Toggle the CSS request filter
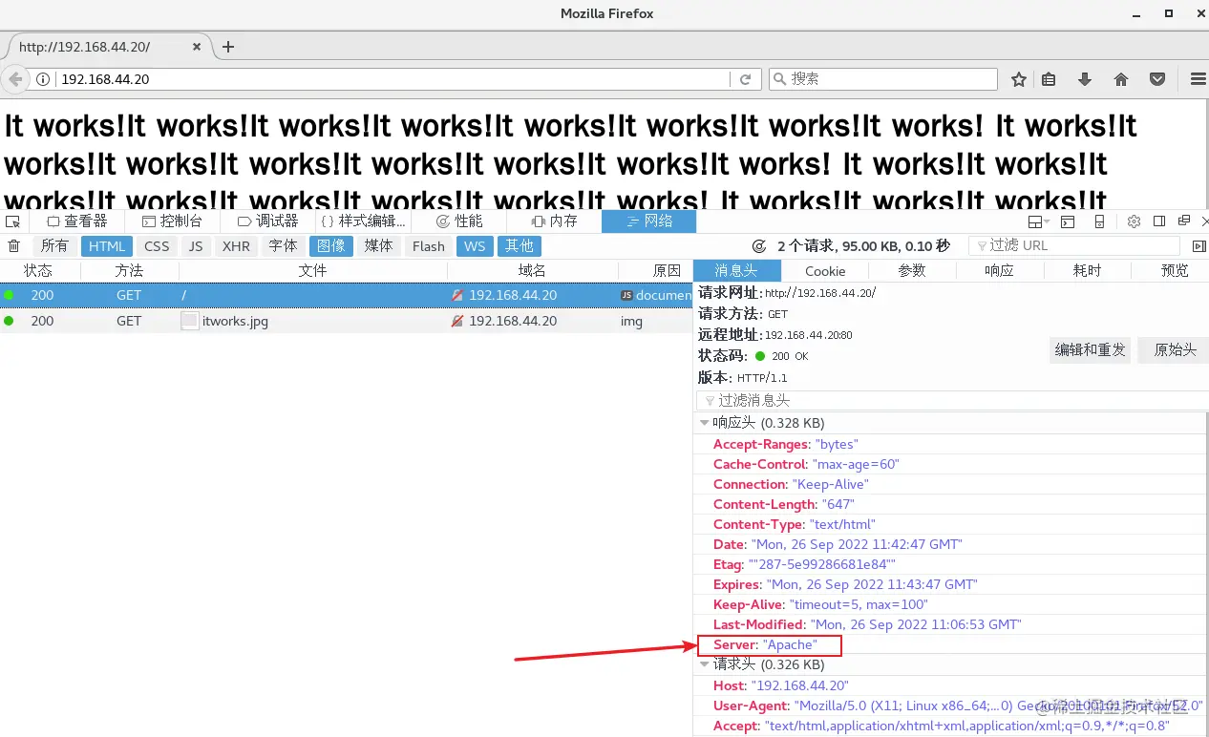Viewport: 1209px width, 737px height. pos(157,246)
